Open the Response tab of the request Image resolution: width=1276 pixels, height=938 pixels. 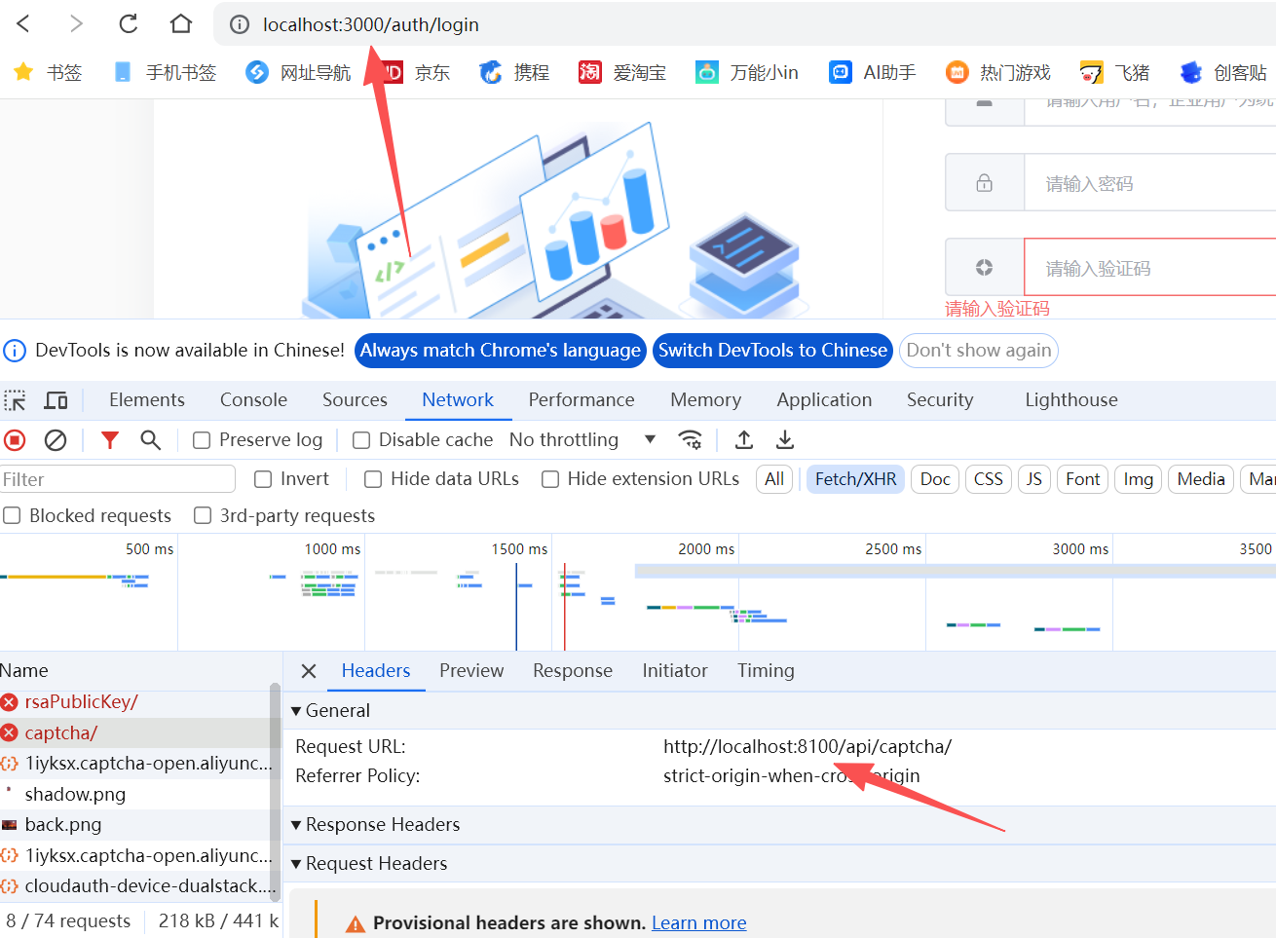coord(573,671)
